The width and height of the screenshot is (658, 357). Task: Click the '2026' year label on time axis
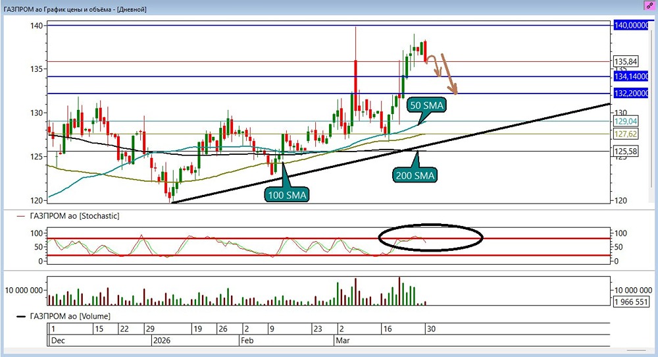click(162, 340)
